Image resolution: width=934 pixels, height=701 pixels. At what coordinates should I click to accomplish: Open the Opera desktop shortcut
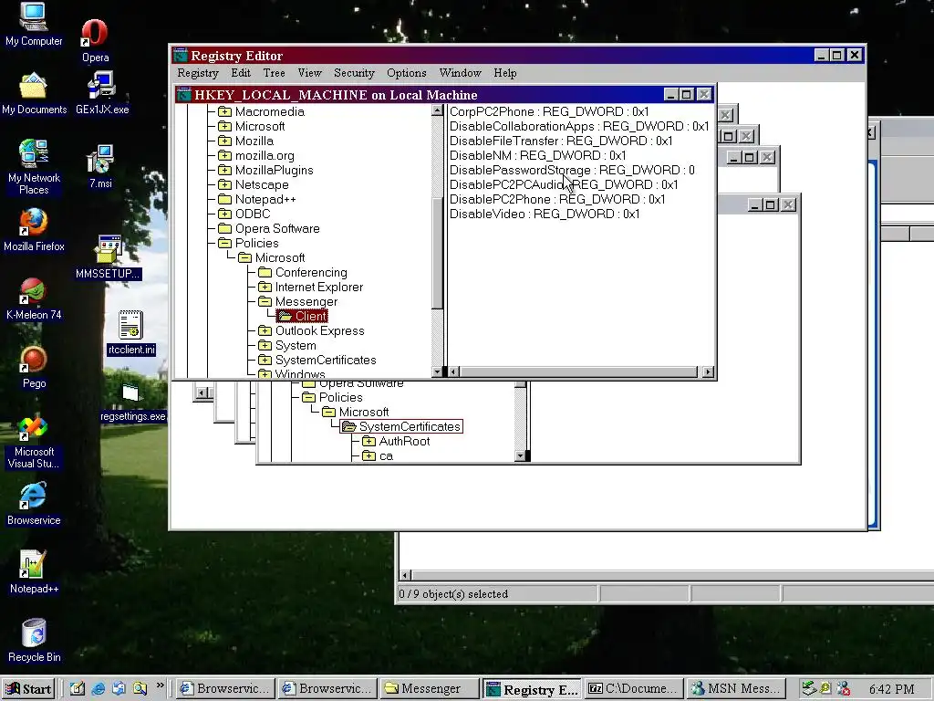[x=95, y=40]
